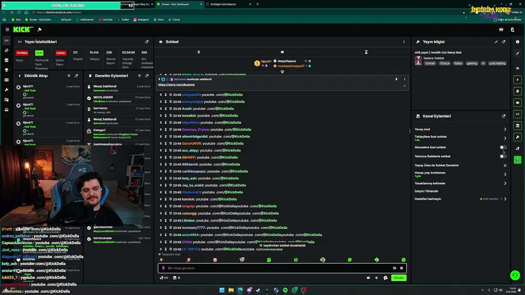Open Windows Start button on taskbar

pos(222,290)
